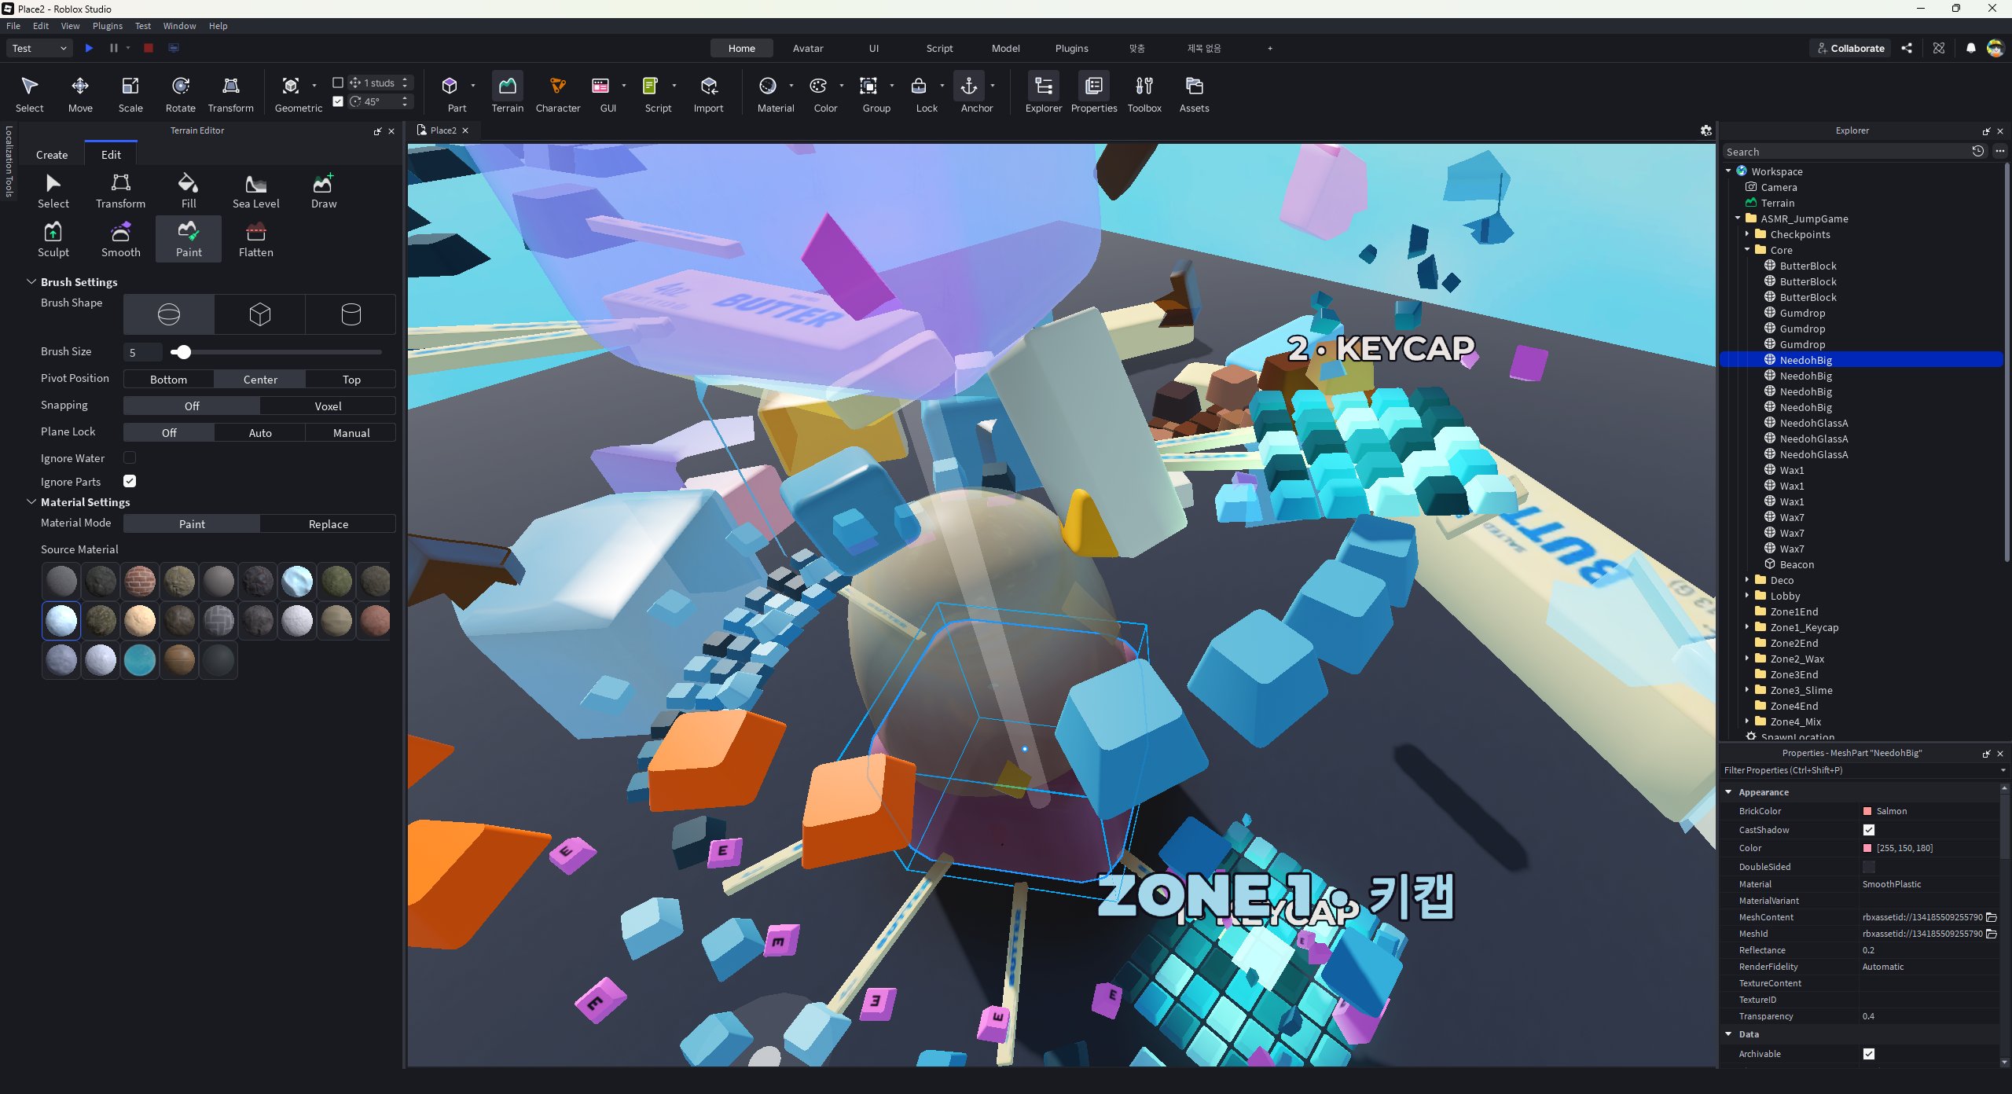Collapse the Core folder
Image resolution: width=2012 pixels, height=1094 pixels.
coord(1747,250)
